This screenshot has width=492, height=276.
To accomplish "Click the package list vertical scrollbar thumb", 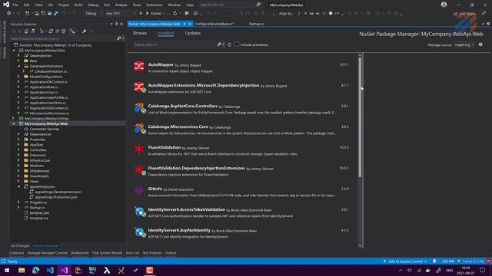I will pyautogui.click(x=360, y=117).
